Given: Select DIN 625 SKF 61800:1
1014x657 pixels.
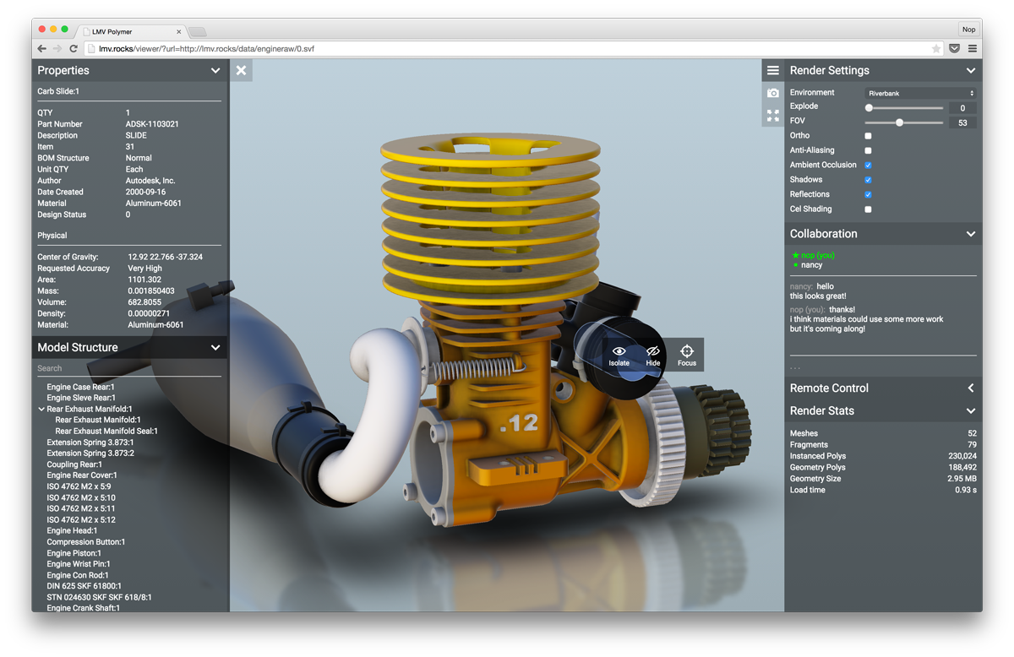Looking at the screenshot, I should click(x=84, y=586).
